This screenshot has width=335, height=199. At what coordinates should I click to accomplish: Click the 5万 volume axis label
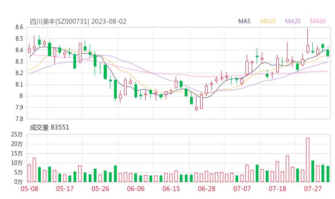(19, 172)
